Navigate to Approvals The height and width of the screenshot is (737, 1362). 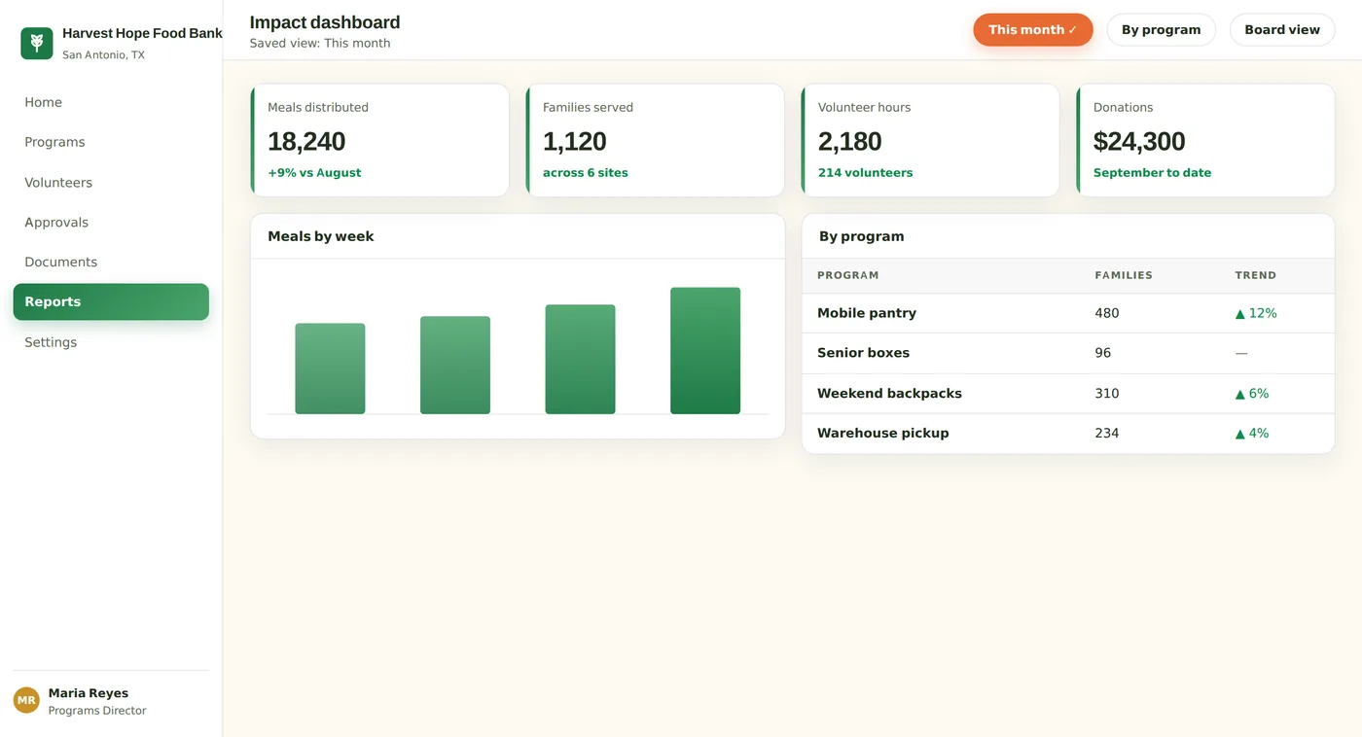(x=111, y=223)
